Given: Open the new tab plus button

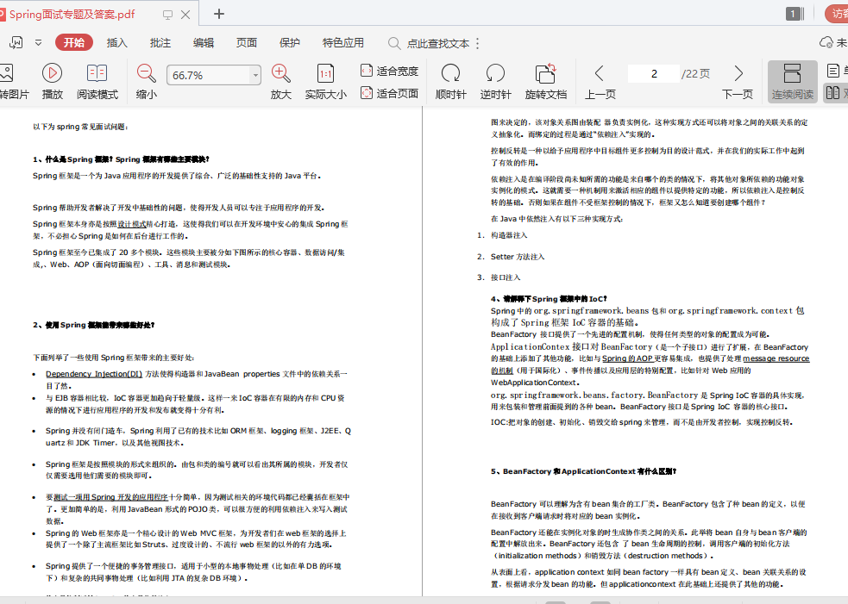Looking at the screenshot, I should 219,14.
